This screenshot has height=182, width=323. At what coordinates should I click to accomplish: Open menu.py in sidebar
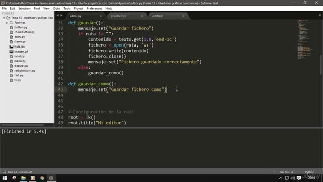[x=20, y=61]
